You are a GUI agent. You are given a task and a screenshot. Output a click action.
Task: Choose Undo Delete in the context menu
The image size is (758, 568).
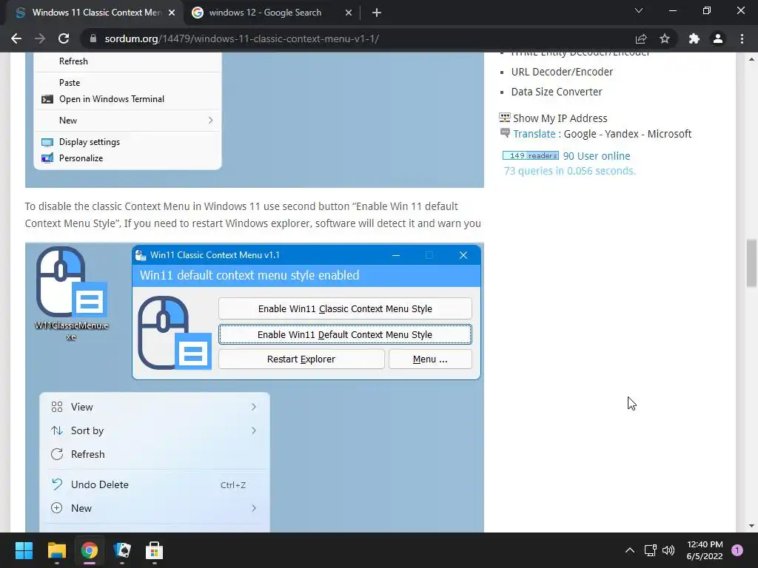154,484
